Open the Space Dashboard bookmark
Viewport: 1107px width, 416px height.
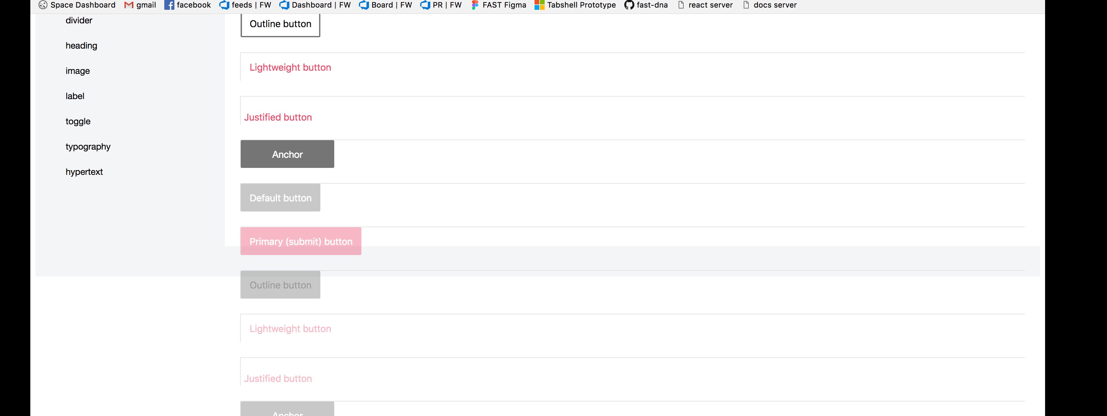click(x=77, y=5)
